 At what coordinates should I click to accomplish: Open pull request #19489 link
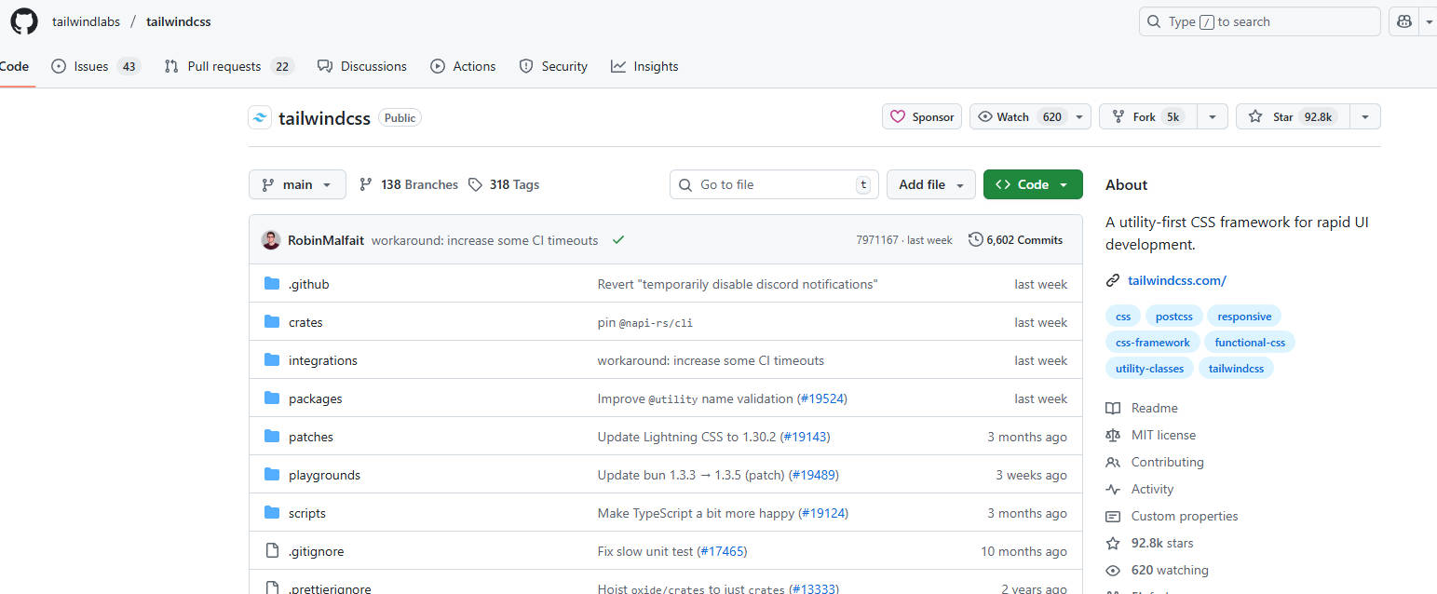click(x=814, y=475)
